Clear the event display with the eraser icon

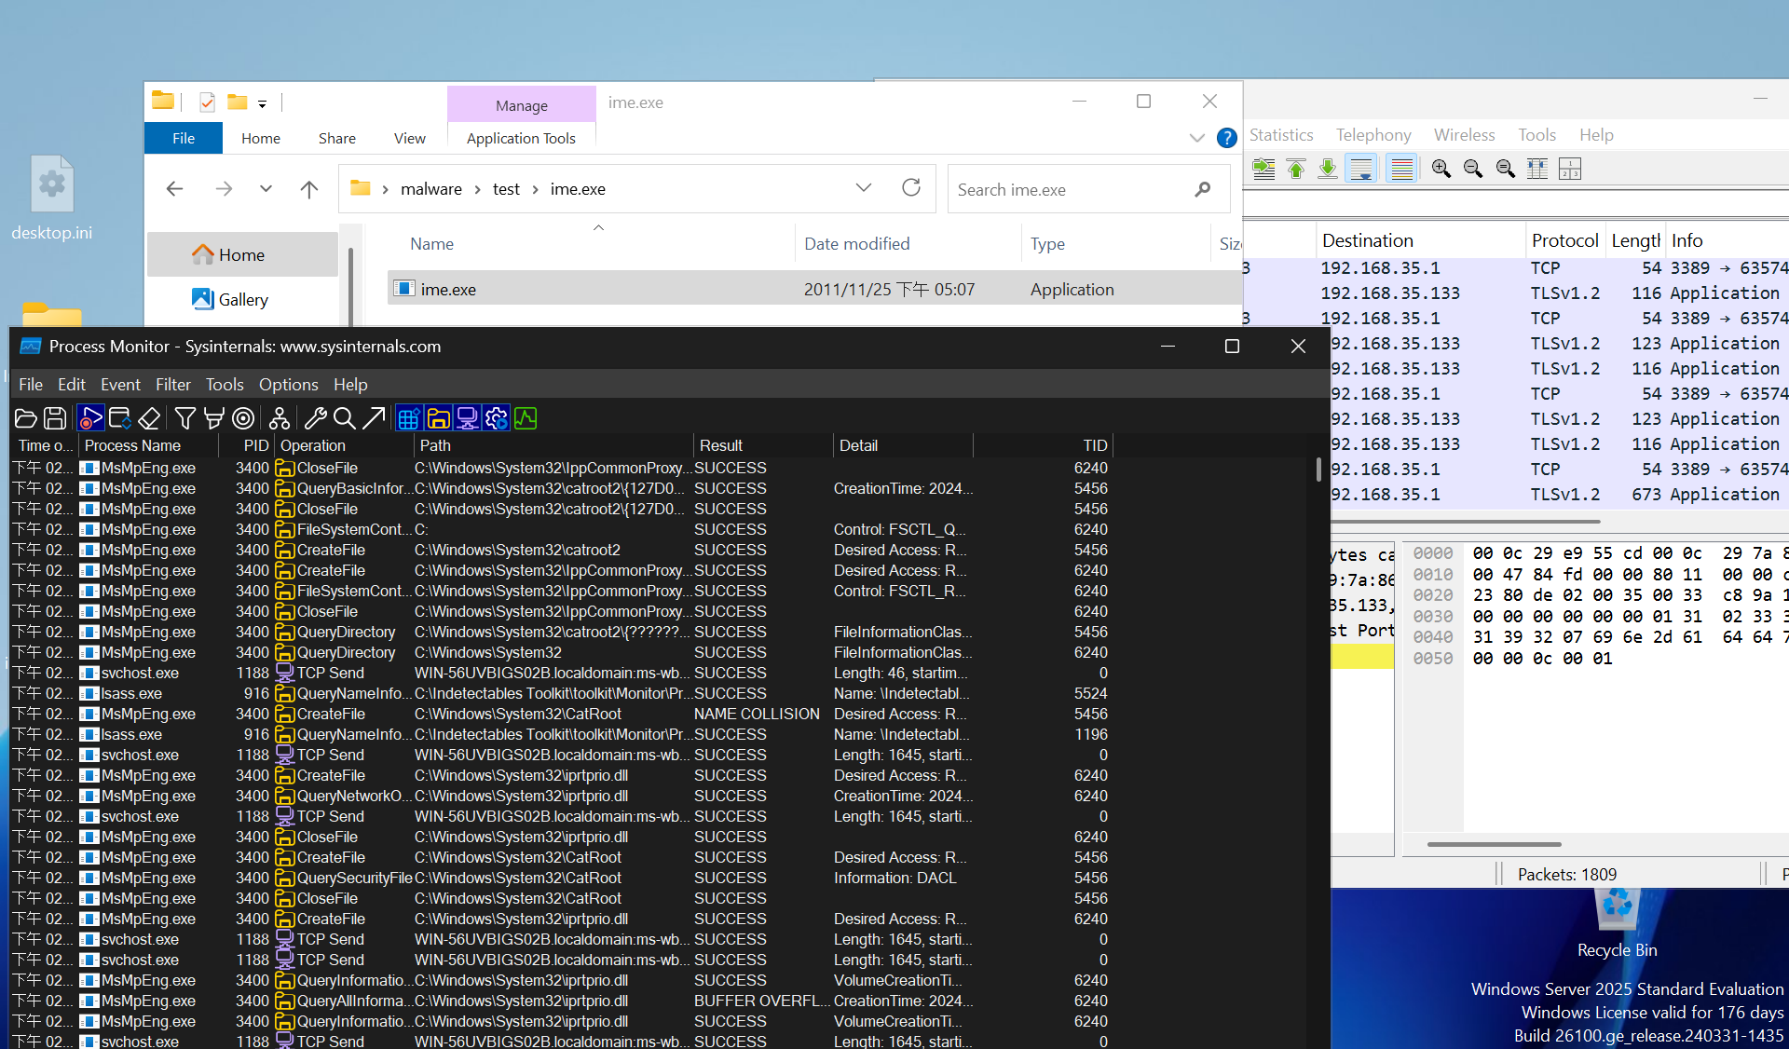pos(149,419)
